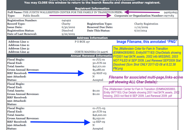Click the P O BOX 157 address
Viewport: 185px width, 130px height.
tap(82, 42)
